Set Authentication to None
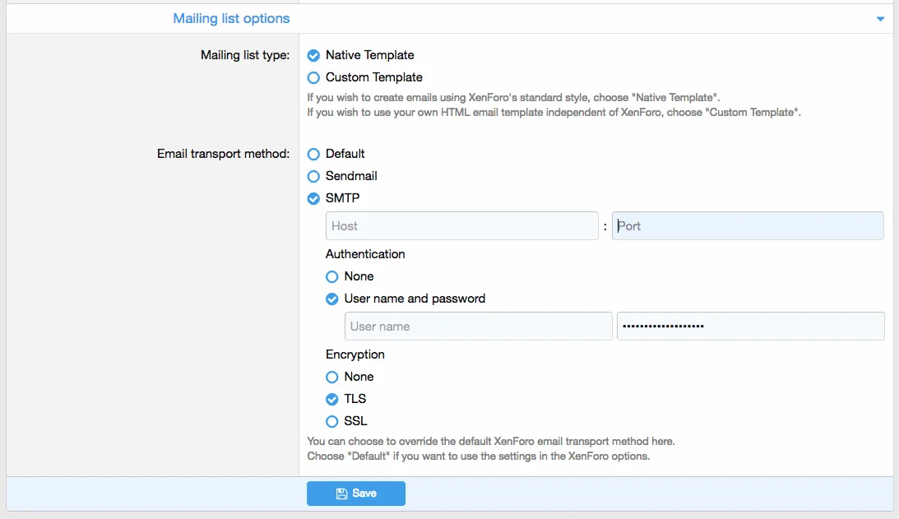899x519 pixels. pyautogui.click(x=332, y=277)
